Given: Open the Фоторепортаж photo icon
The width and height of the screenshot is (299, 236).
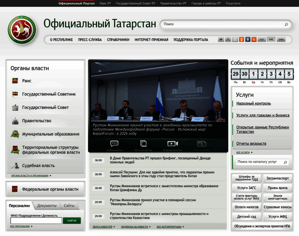Looking at the screenshot, I should tap(143, 143).
